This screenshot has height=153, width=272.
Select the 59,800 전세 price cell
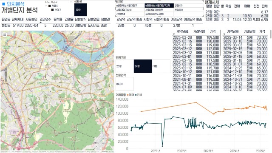tap(262, 45)
